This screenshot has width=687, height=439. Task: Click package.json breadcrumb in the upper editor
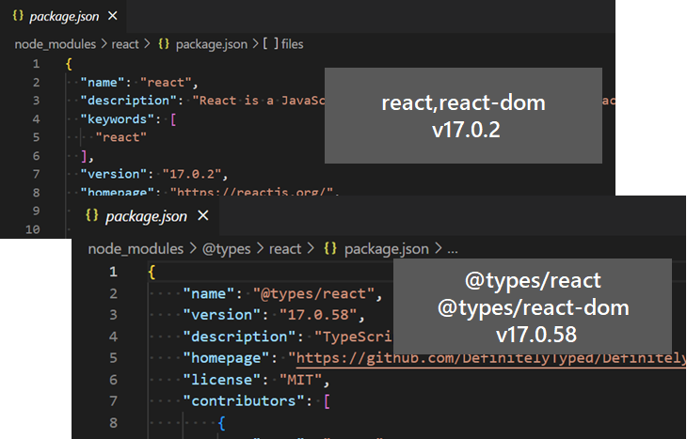(x=211, y=44)
